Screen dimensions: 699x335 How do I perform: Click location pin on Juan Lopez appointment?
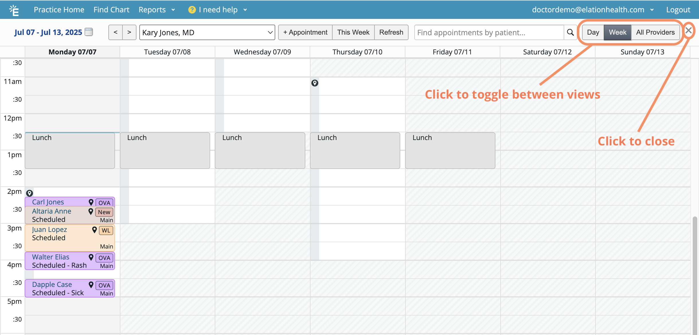coord(94,230)
